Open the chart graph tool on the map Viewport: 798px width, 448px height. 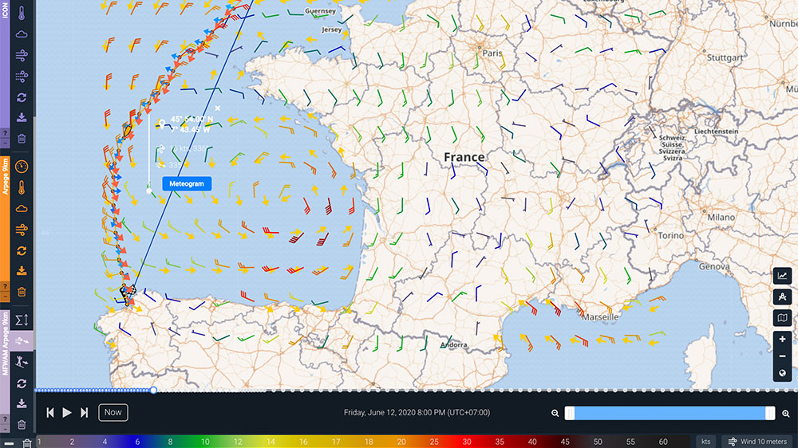(x=783, y=276)
